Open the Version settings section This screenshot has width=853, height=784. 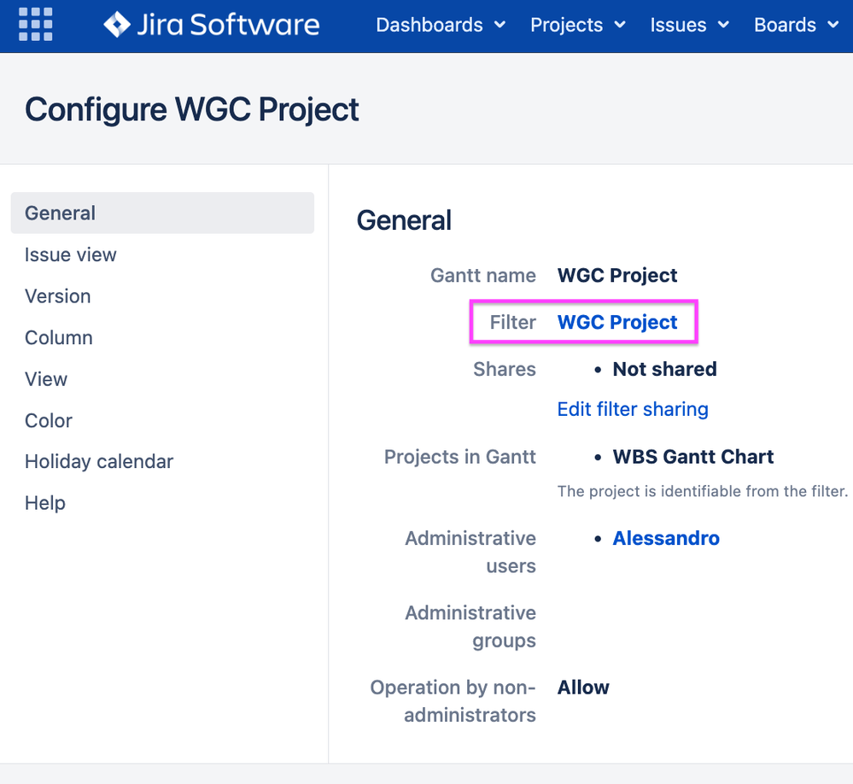click(x=58, y=296)
